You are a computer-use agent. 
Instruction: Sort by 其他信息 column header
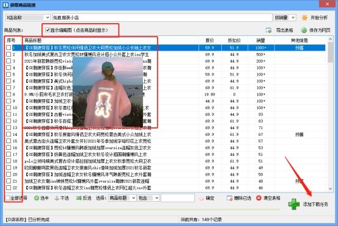(x=299, y=40)
